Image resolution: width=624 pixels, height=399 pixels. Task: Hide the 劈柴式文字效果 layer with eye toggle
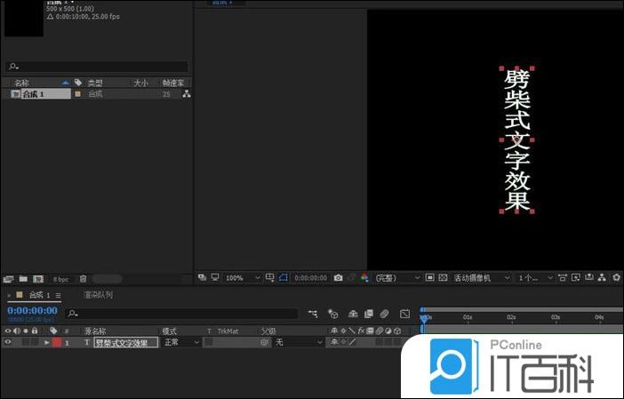coord(8,342)
